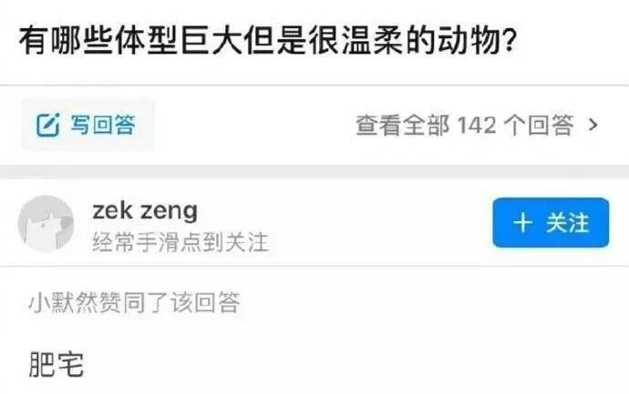Open the question title 有哪些体型巨大但是很温柔的动物

[x=267, y=40]
